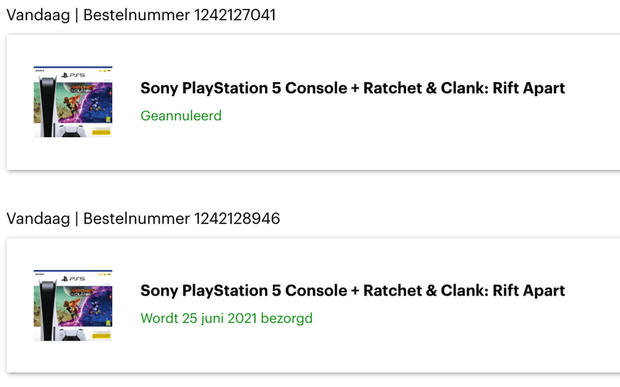Click the green Geannuleerd status text

click(181, 116)
